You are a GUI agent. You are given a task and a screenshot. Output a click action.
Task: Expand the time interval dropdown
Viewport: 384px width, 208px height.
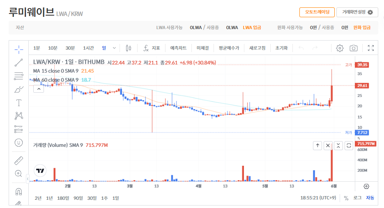(x=114, y=48)
